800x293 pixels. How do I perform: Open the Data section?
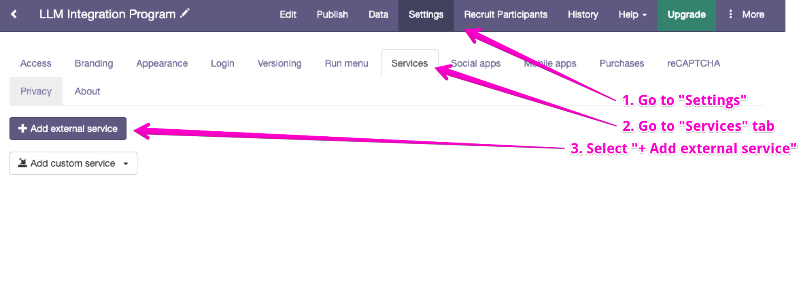[378, 15]
